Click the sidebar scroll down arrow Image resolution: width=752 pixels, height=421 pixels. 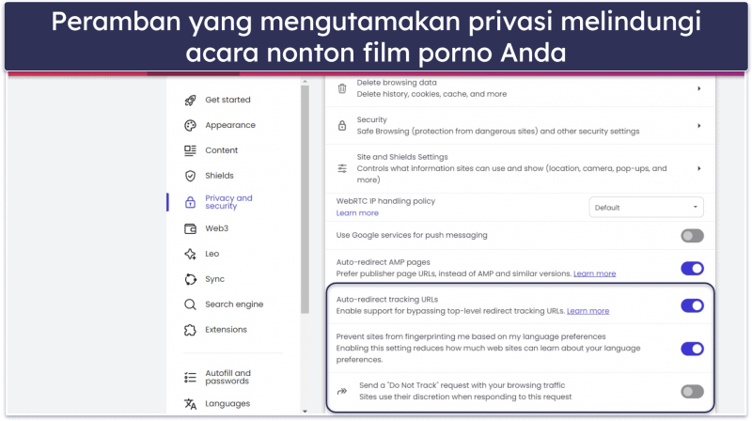click(305, 411)
